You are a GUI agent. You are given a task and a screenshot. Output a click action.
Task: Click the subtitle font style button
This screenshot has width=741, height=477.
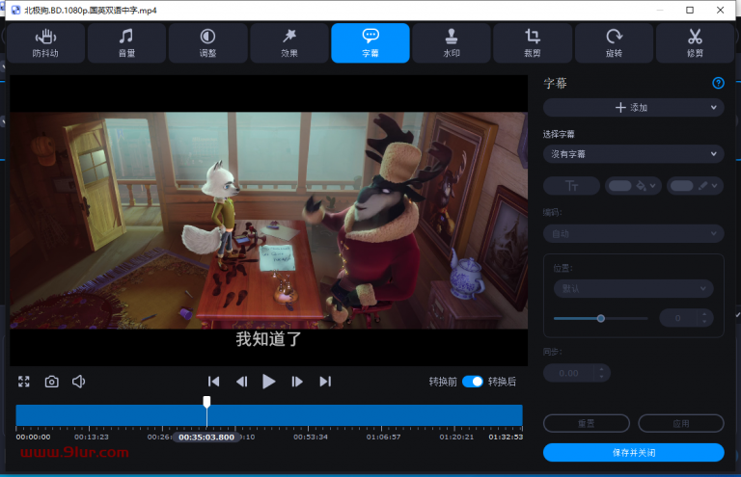pyautogui.click(x=571, y=186)
